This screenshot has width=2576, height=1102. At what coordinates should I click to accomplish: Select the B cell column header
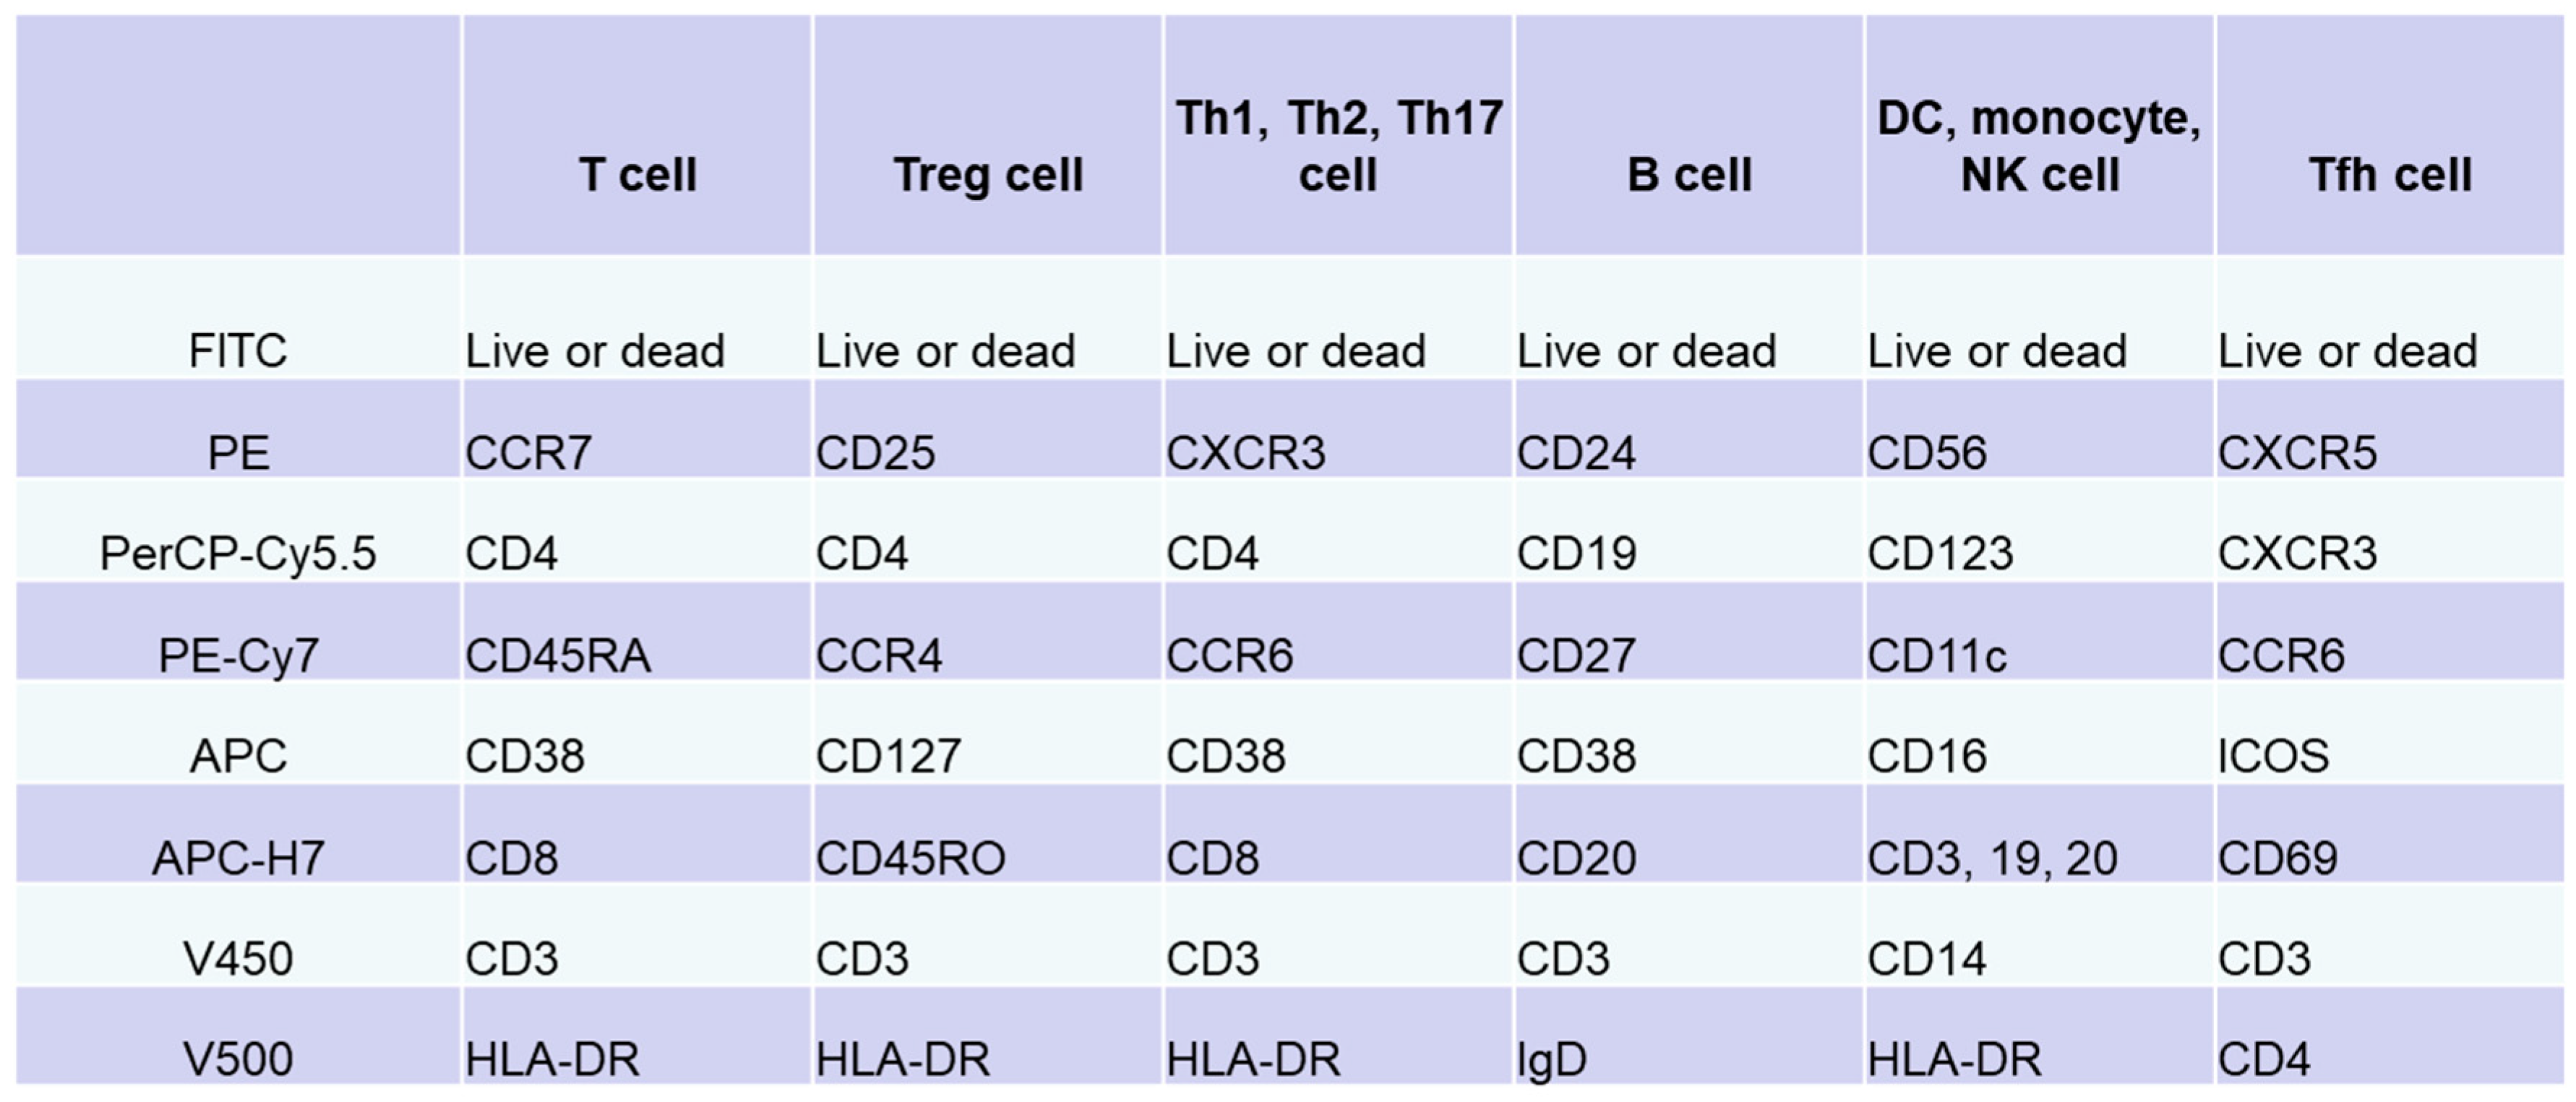(1689, 175)
